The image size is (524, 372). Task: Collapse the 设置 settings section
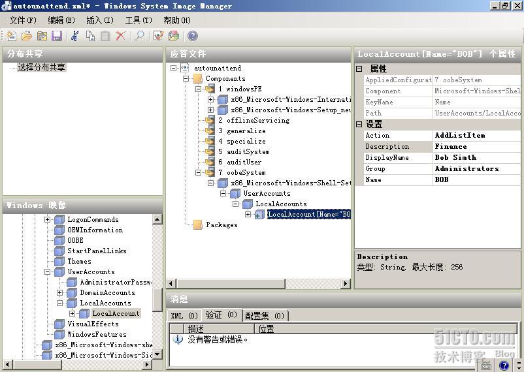tap(359, 124)
